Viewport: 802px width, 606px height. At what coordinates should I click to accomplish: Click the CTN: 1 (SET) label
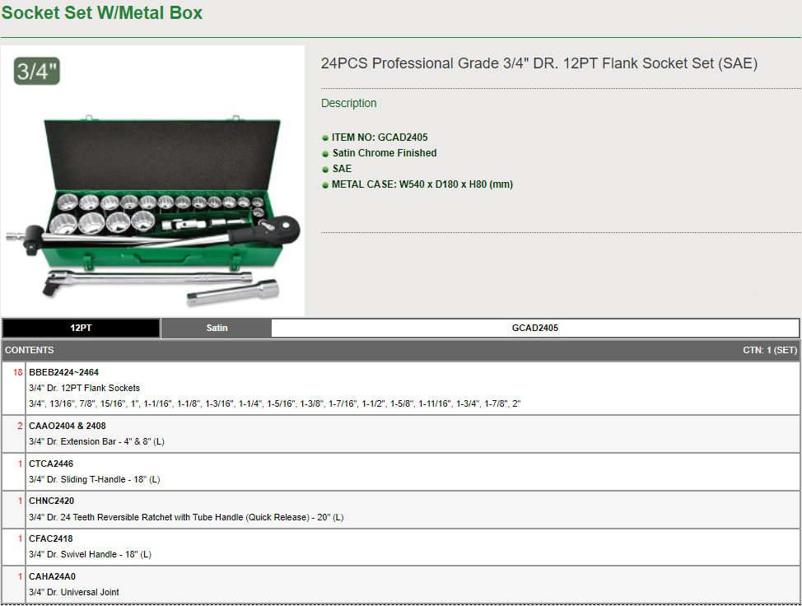[770, 350]
